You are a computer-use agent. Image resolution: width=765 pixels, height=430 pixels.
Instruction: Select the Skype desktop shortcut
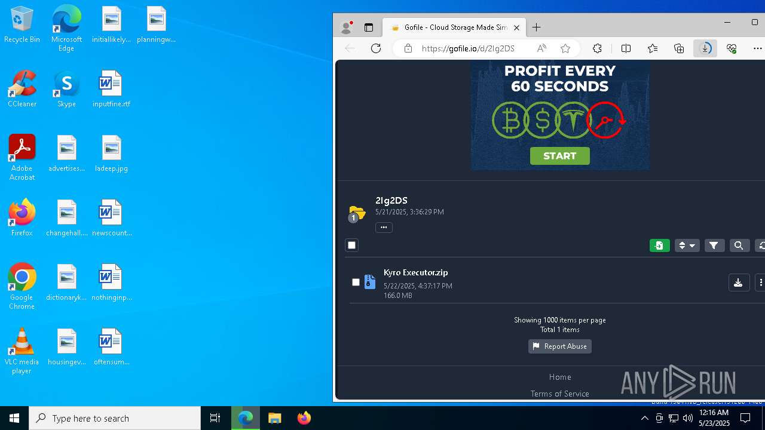click(x=66, y=89)
